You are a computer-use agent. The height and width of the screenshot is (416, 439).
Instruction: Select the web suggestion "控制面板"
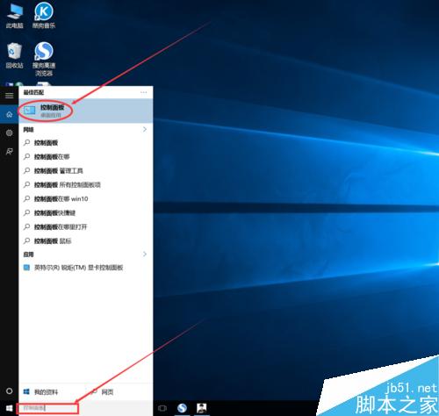pos(86,143)
